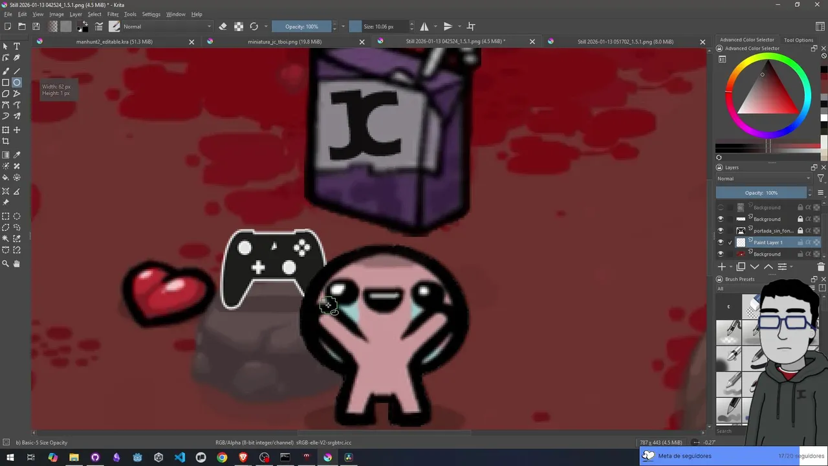828x466 pixels.
Task: Toggle vertical mirror tool
Action: pos(448,27)
